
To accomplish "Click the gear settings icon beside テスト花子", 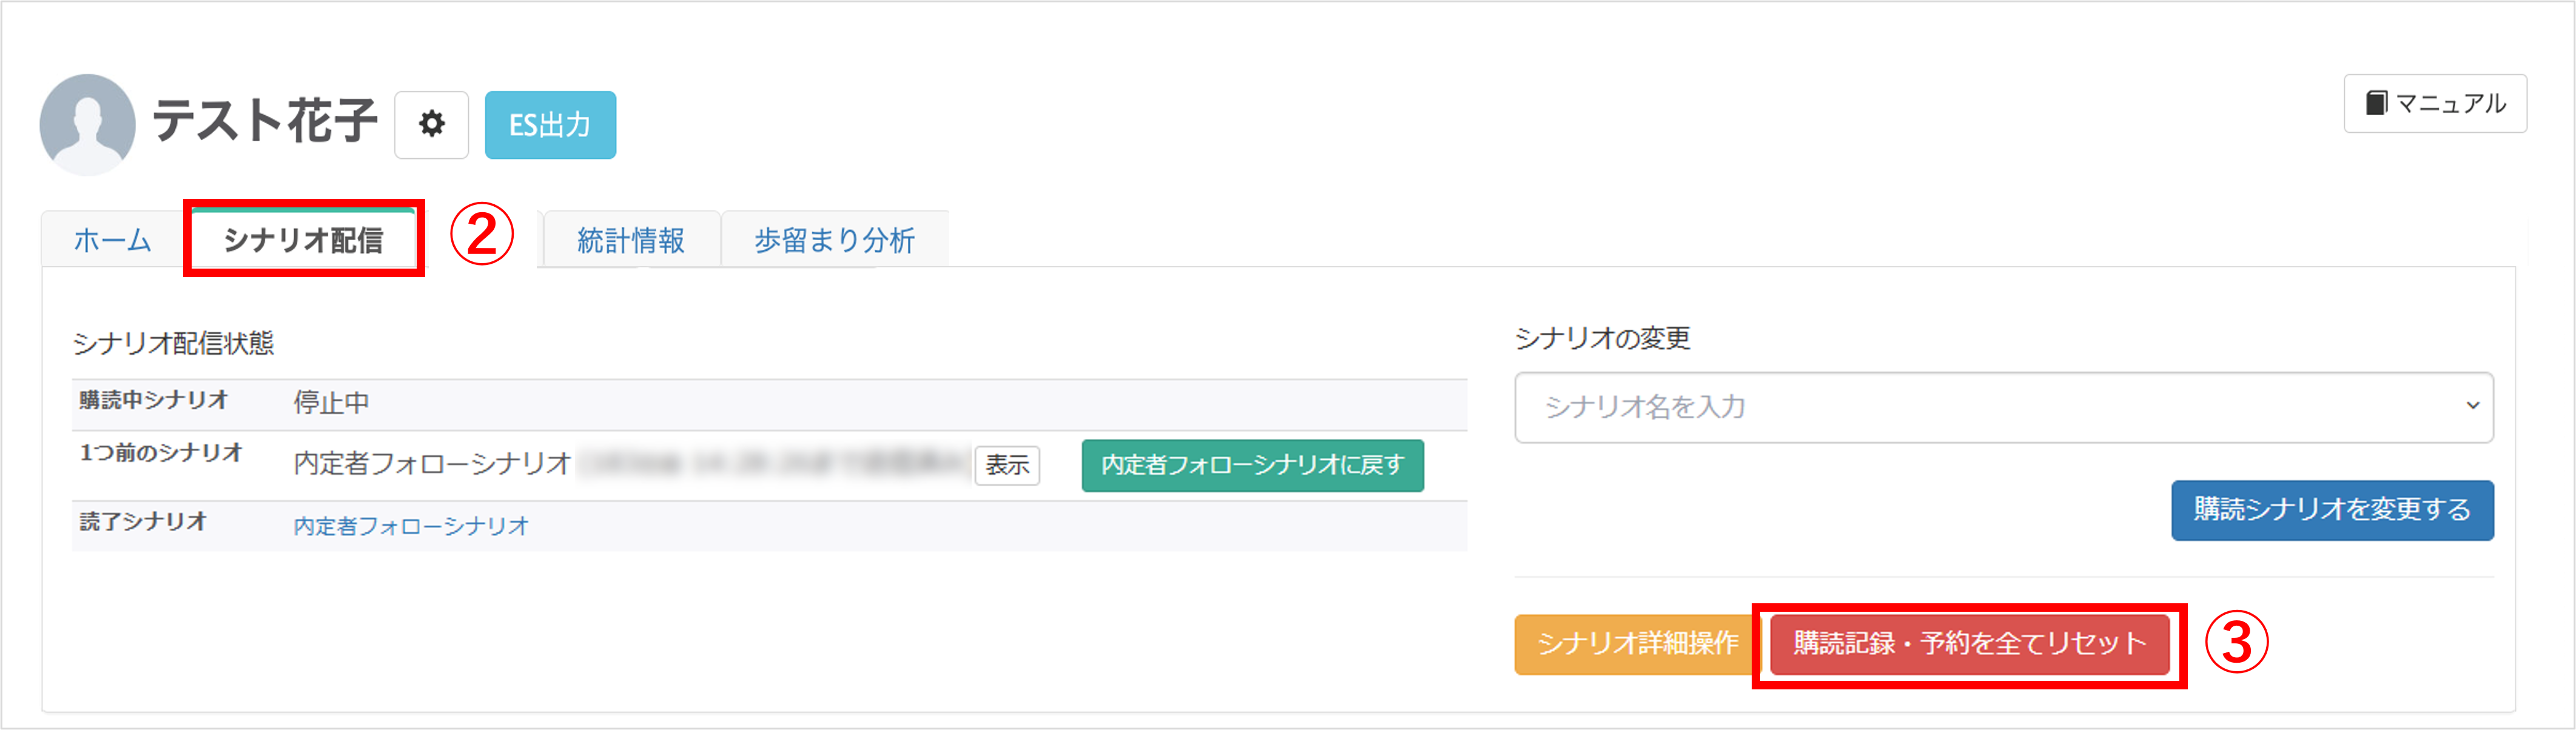I will pos(431,125).
